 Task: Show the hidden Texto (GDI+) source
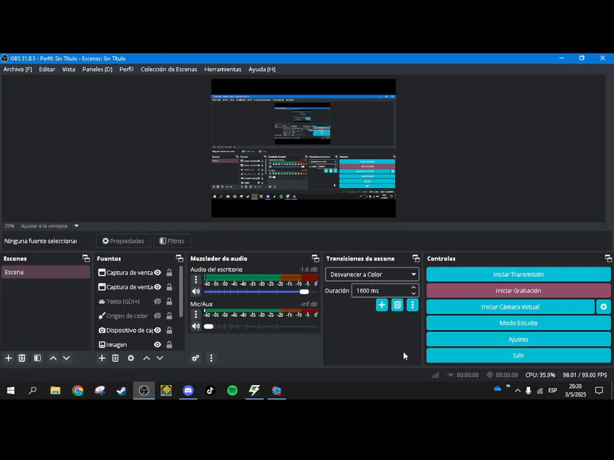158,302
